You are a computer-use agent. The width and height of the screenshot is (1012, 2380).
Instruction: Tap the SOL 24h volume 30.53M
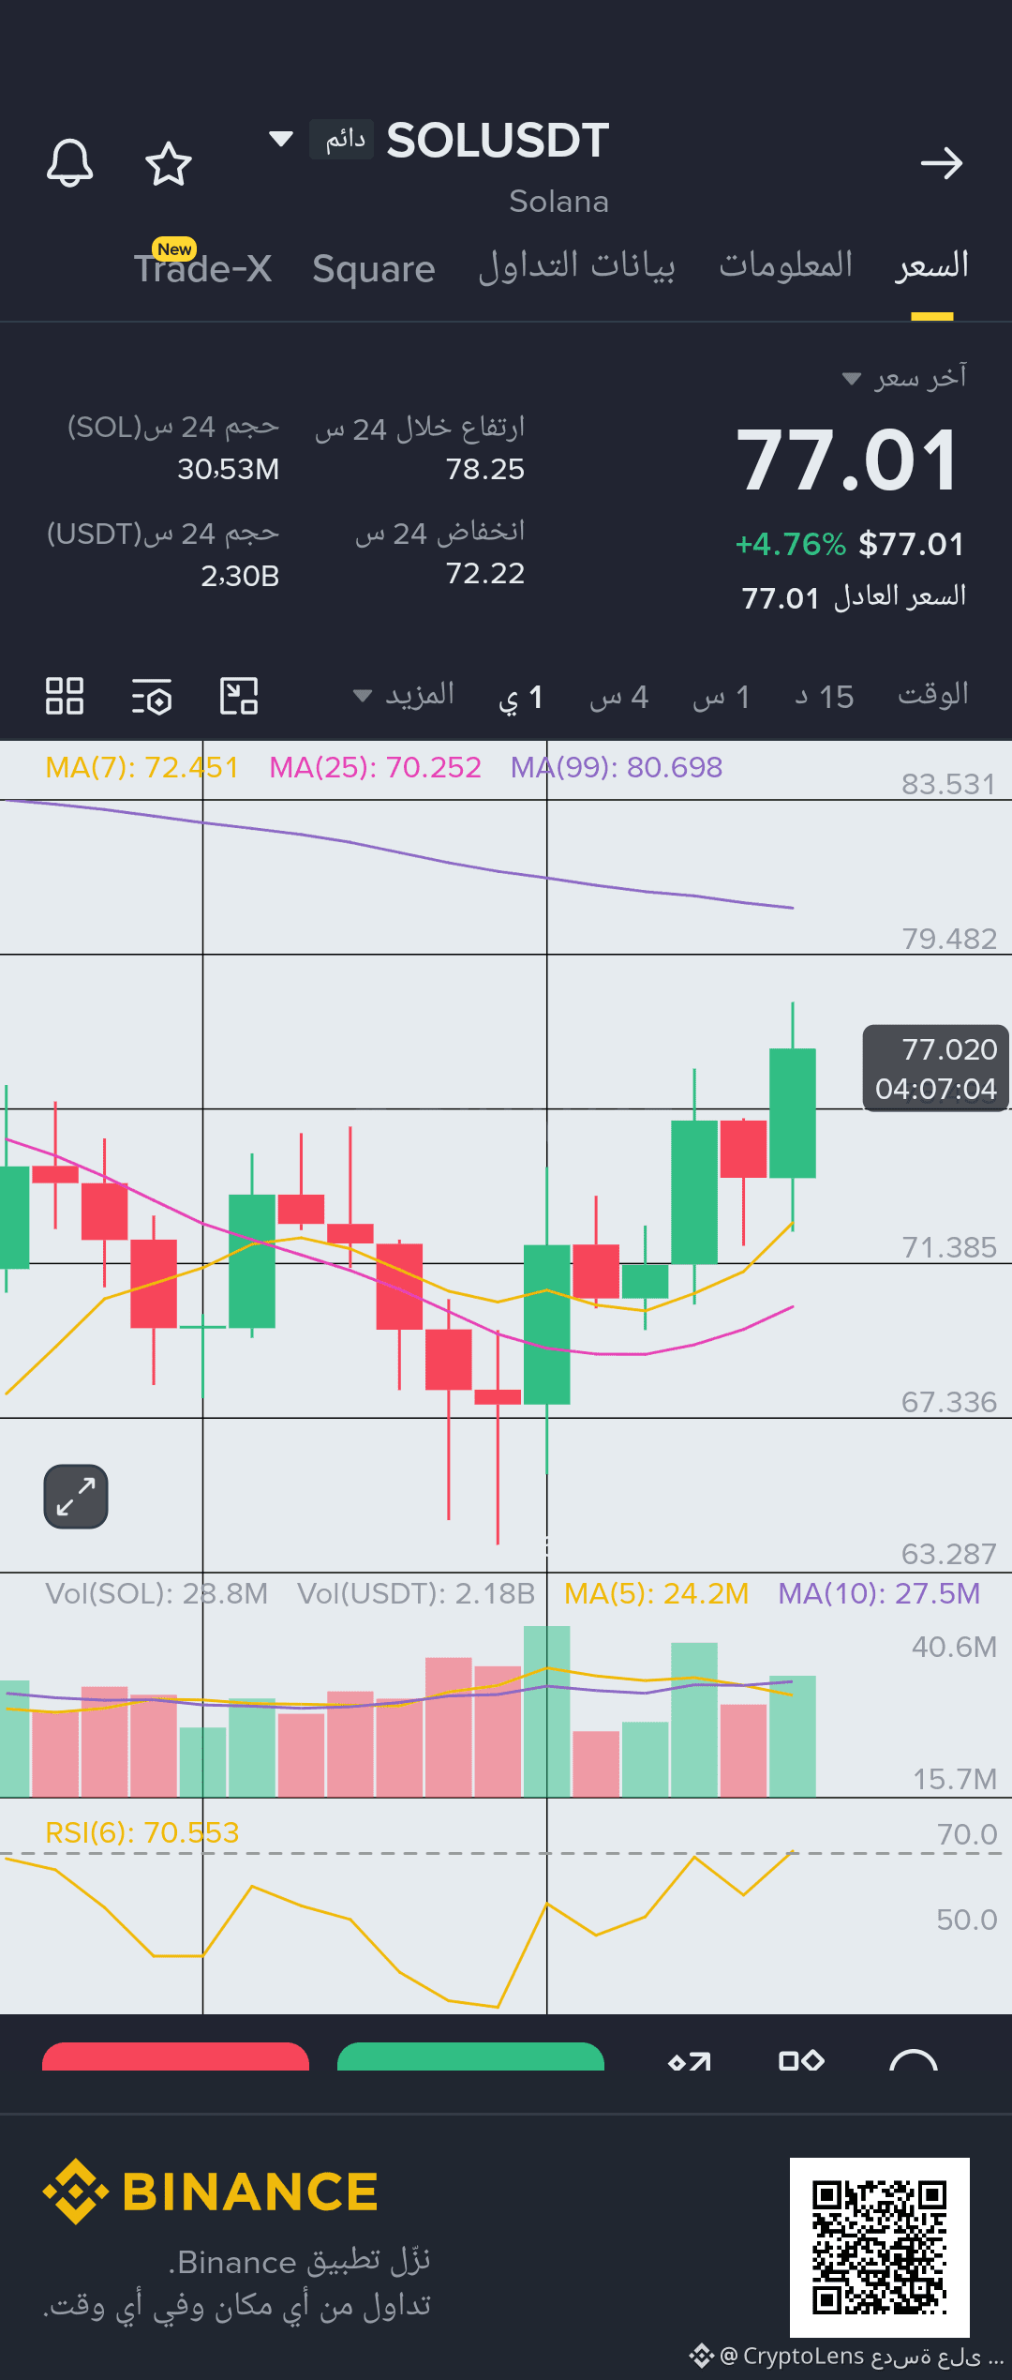[229, 469]
